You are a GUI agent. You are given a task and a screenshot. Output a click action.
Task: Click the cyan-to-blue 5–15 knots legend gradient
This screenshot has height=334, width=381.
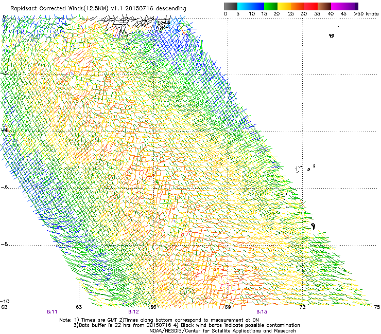[x=251, y=6]
